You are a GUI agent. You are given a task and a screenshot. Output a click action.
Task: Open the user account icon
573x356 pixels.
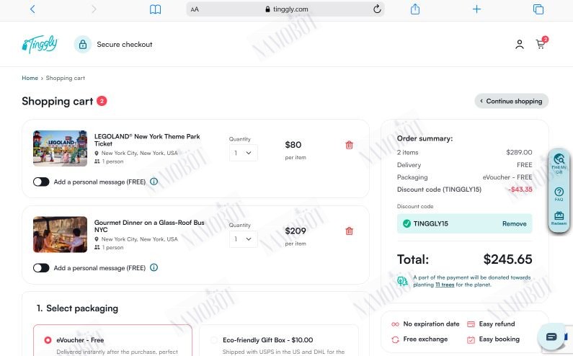coord(519,45)
